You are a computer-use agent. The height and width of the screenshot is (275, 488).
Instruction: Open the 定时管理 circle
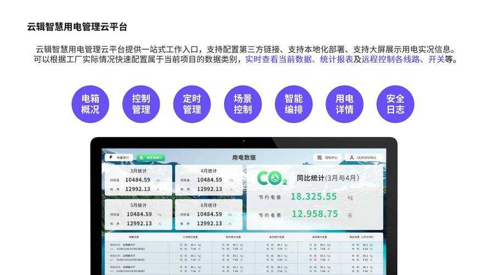click(x=192, y=104)
